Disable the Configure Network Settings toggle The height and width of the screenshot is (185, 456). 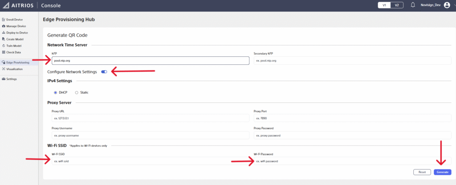click(104, 71)
